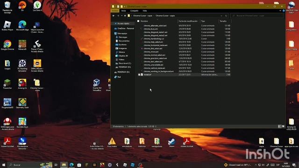Go back in File Explorer

(114, 16)
